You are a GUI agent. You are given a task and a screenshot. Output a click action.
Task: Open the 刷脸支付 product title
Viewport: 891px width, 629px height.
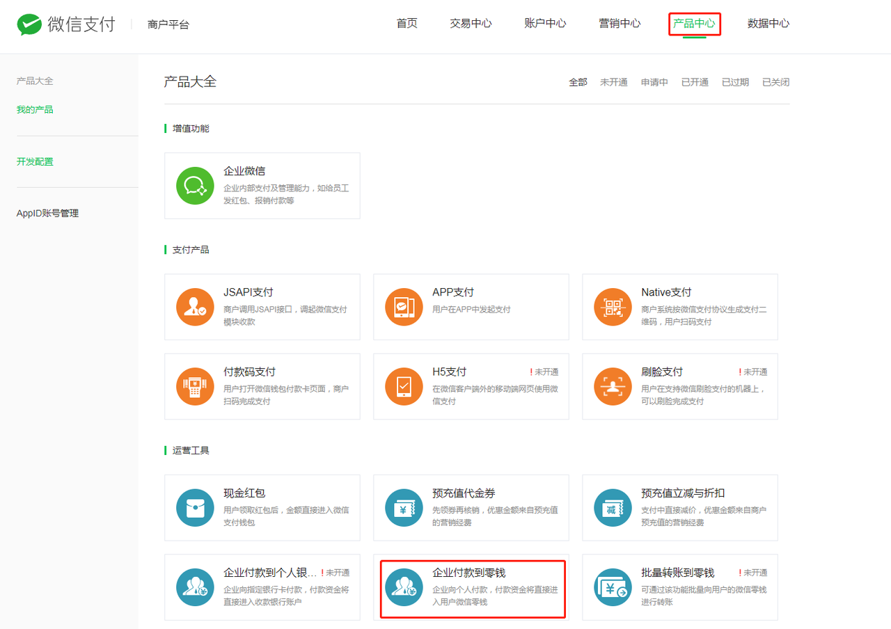(x=662, y=372)
